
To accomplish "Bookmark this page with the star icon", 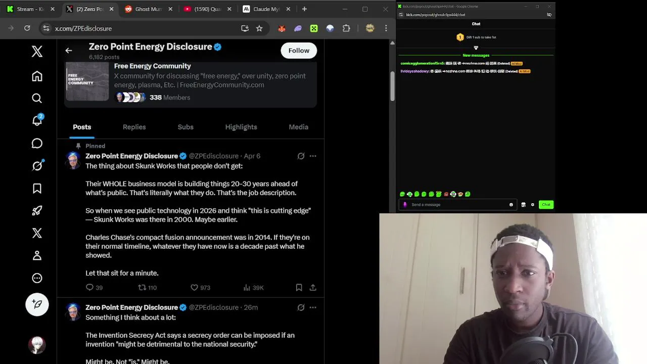I will [259, 28].
